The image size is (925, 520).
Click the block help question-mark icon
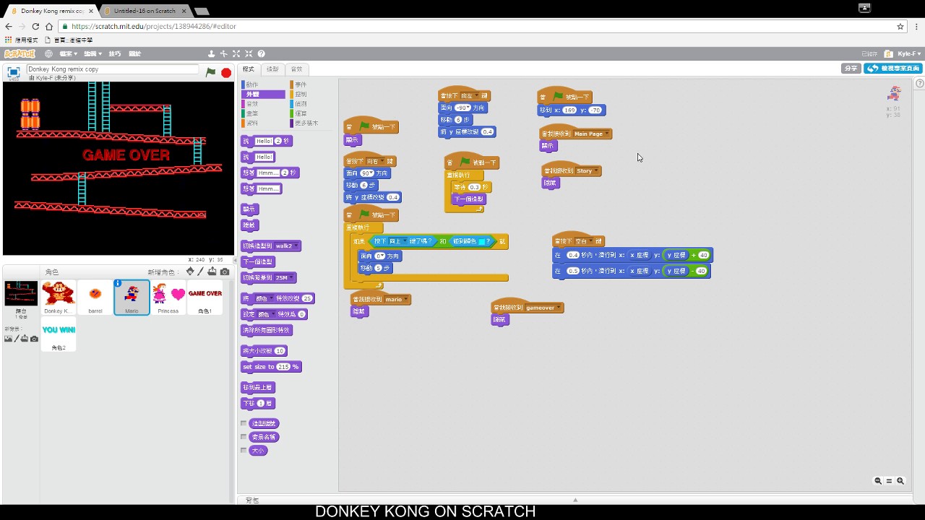[x=261, y=53]
